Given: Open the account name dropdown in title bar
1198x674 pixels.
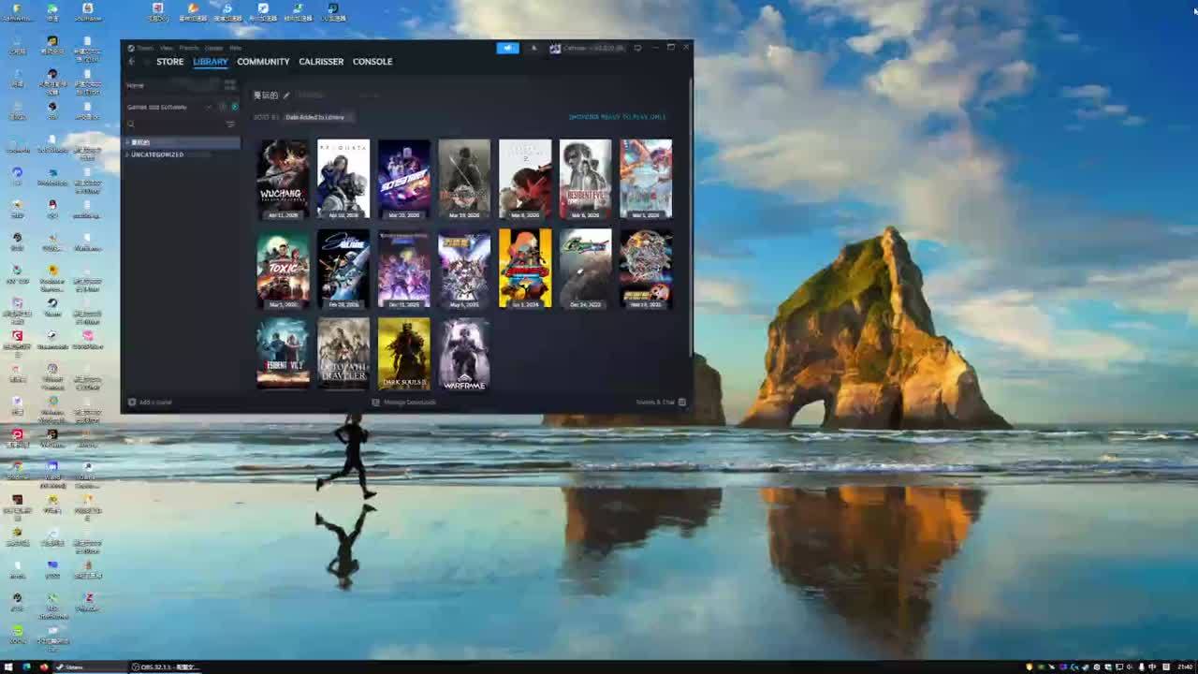Looking at the screenshot, I should pyautogui.click(x=588, y=48).
